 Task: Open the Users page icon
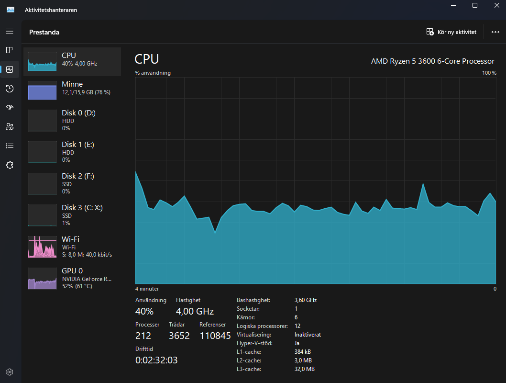click(x=10, y=126)
